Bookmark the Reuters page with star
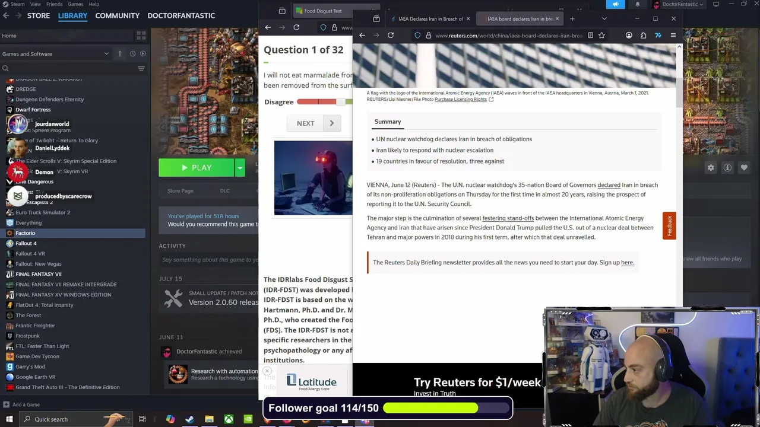Screen dimensions: 760x427 pyautogui.click(x=601, y=36)
